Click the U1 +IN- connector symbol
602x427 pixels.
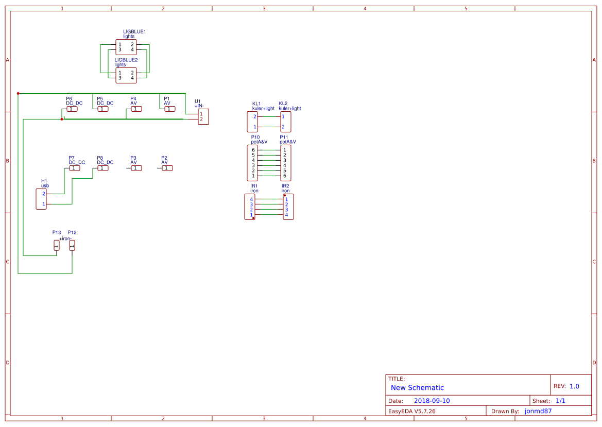click(x=202, y=116)
